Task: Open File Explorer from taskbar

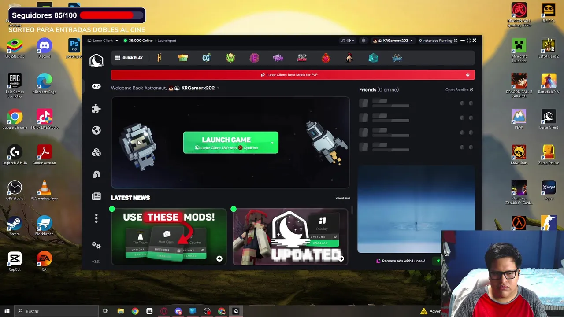Action: point(120,311)
